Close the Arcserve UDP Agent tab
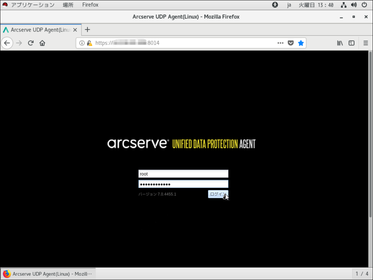This screenshot has width=373, height=280. pos(75,30)
